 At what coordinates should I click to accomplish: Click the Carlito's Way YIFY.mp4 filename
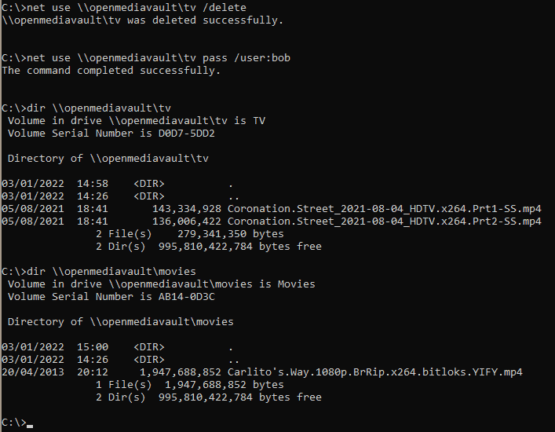(374, 372)
